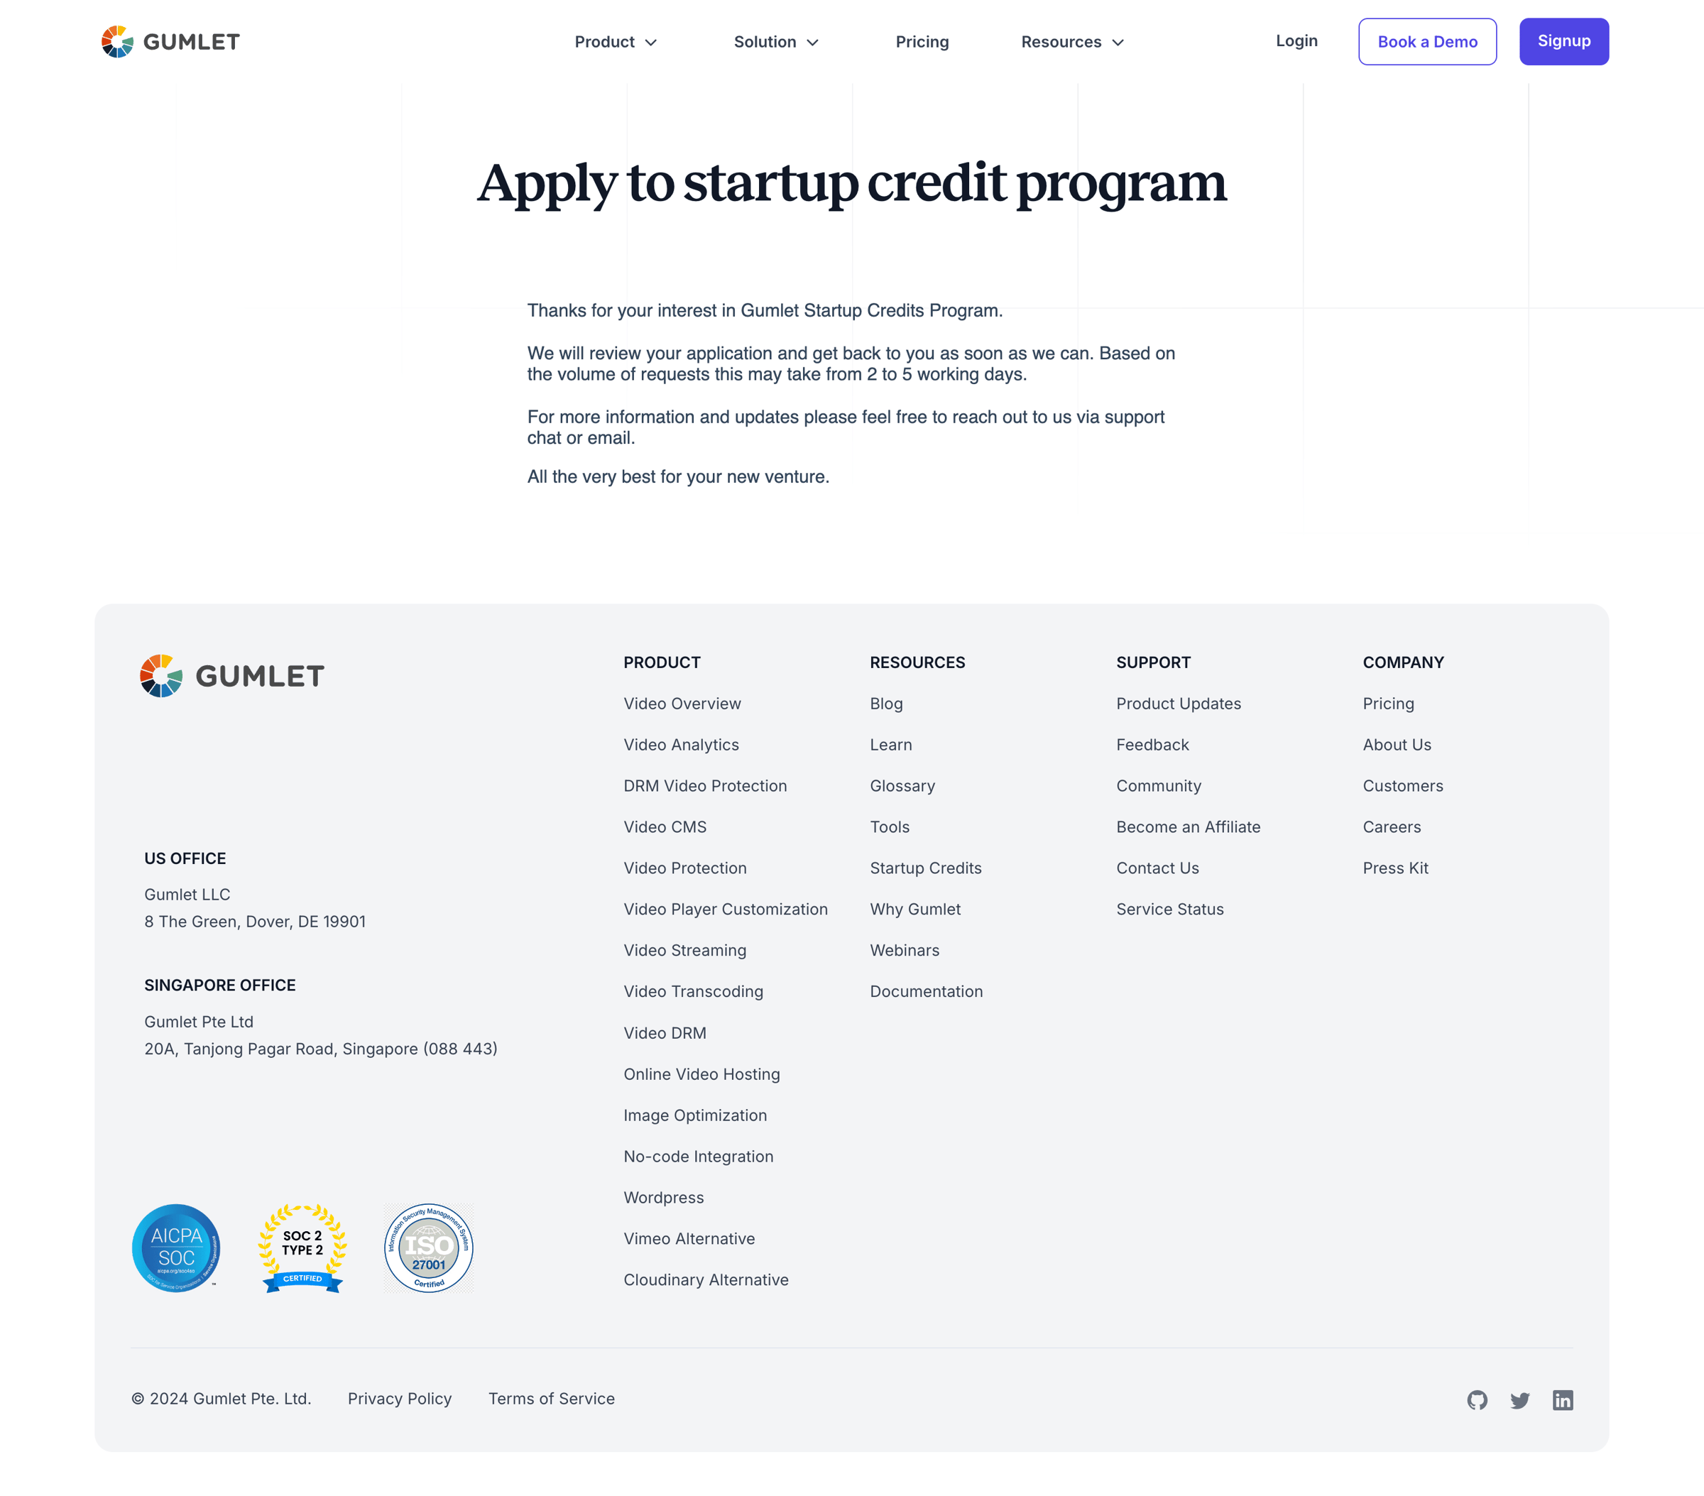1704x1496 pixels.
Task: Open Terms of Service link
Action: pos(551,1399)
